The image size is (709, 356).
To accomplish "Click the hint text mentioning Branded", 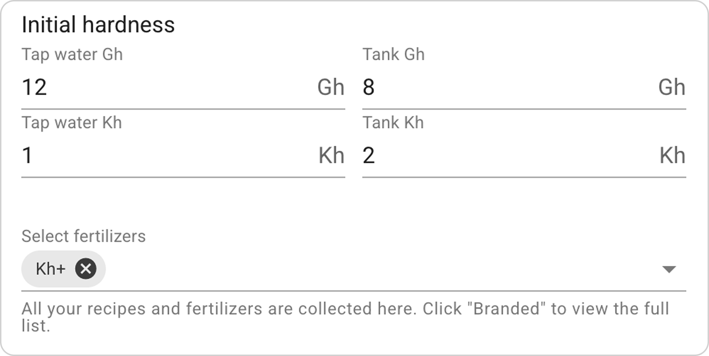I will [x=345, y=317].
